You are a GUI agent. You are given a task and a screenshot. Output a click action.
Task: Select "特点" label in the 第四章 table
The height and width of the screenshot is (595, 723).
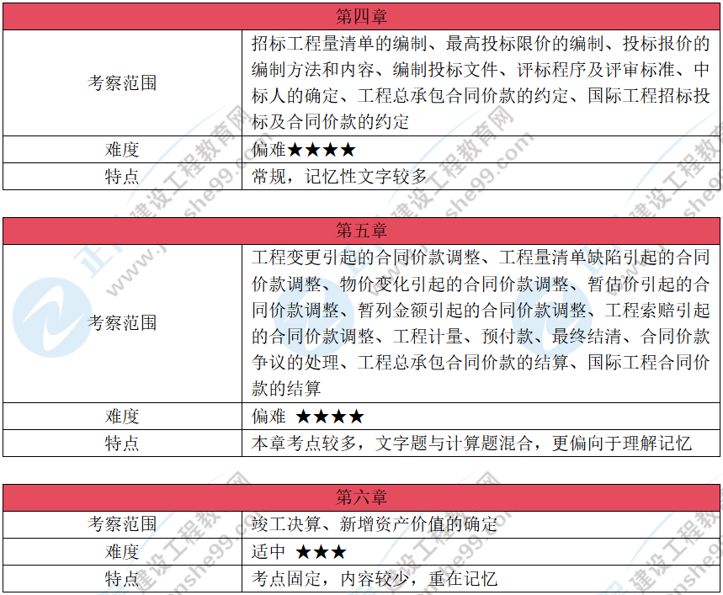click(122, 176)
